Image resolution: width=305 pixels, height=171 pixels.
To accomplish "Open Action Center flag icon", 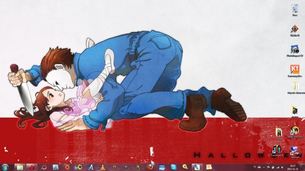I will pos(268,167).
